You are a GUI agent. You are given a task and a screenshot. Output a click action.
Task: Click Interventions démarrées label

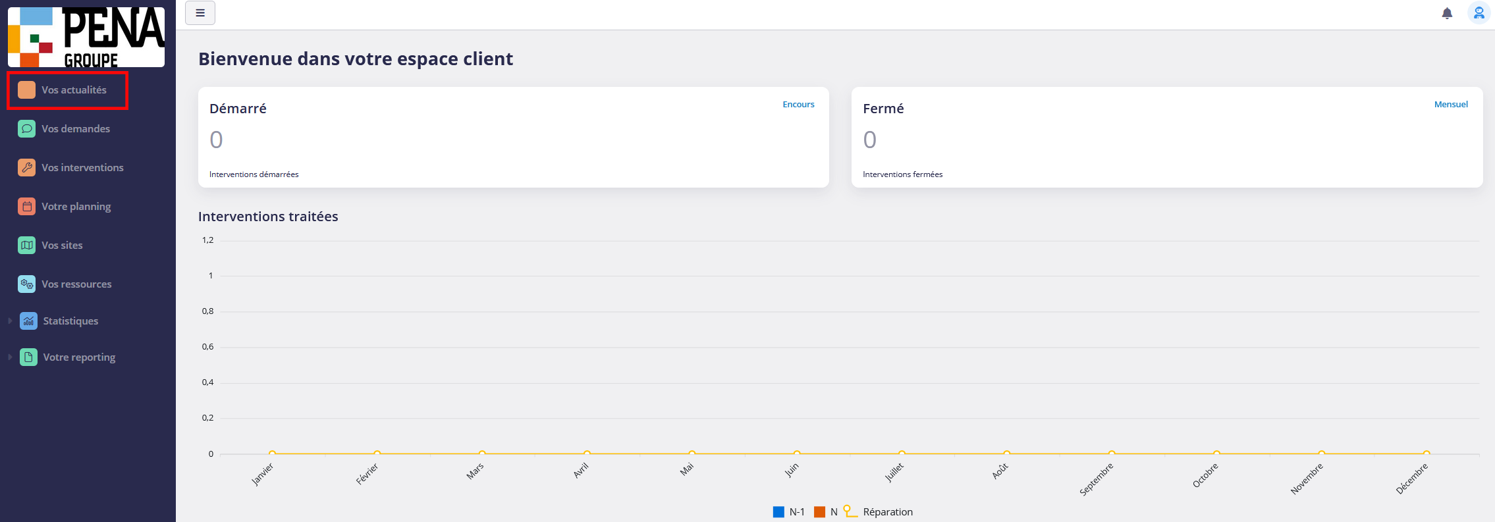254,174
